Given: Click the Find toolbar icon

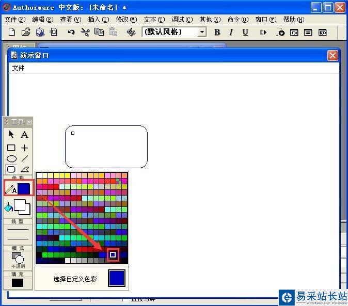Looking at the screenshot, I should coord(131,33).
